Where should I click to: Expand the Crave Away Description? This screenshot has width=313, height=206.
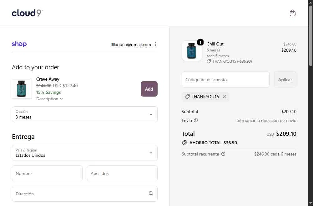click(x=49, y=99)
